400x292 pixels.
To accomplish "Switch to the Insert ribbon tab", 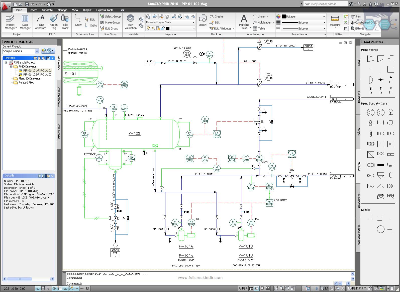I will click(33, 10).
